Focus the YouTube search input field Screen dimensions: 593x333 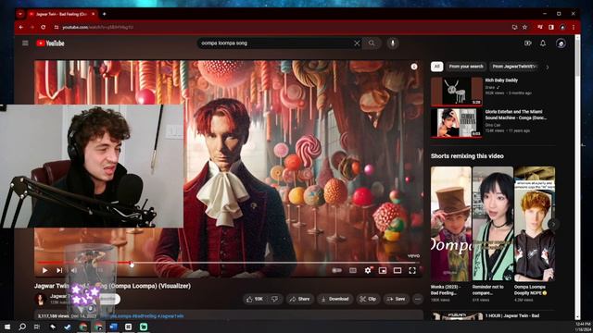(x=276, y=43)
